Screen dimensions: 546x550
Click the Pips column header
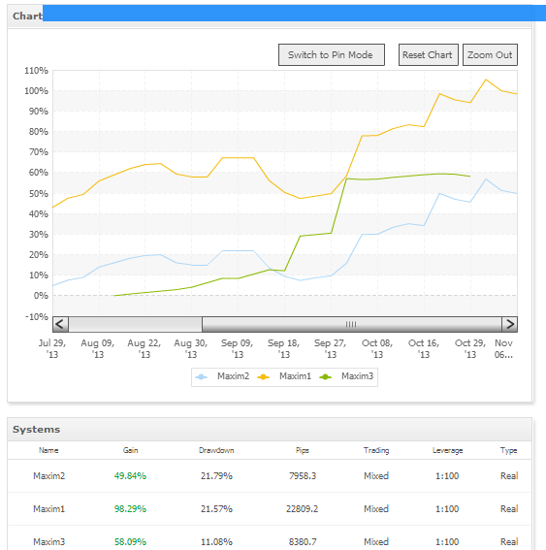(x=303, y=450)
